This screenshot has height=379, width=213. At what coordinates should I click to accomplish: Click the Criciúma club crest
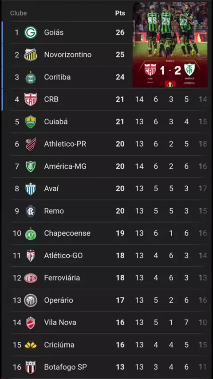31,345
